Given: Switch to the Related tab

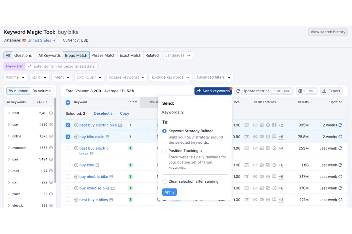Looking at the screenshot, I should (x=152, y=55).
